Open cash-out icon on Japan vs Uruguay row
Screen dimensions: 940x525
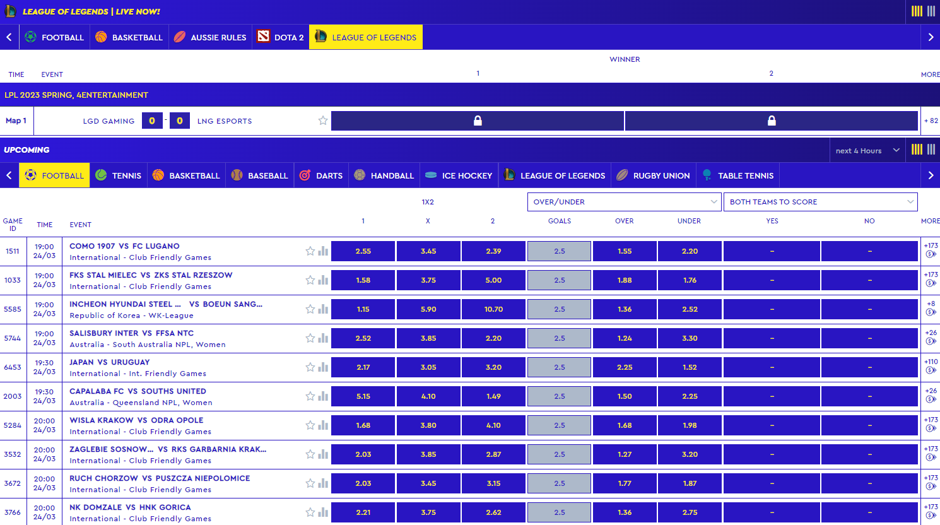(x=931, y=370)
